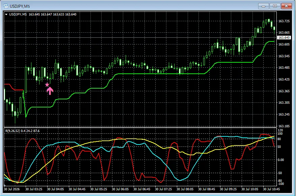Click the R(9,26,52) indicator label
Screen dimensions: 296x196
click(x=12, y=131)
